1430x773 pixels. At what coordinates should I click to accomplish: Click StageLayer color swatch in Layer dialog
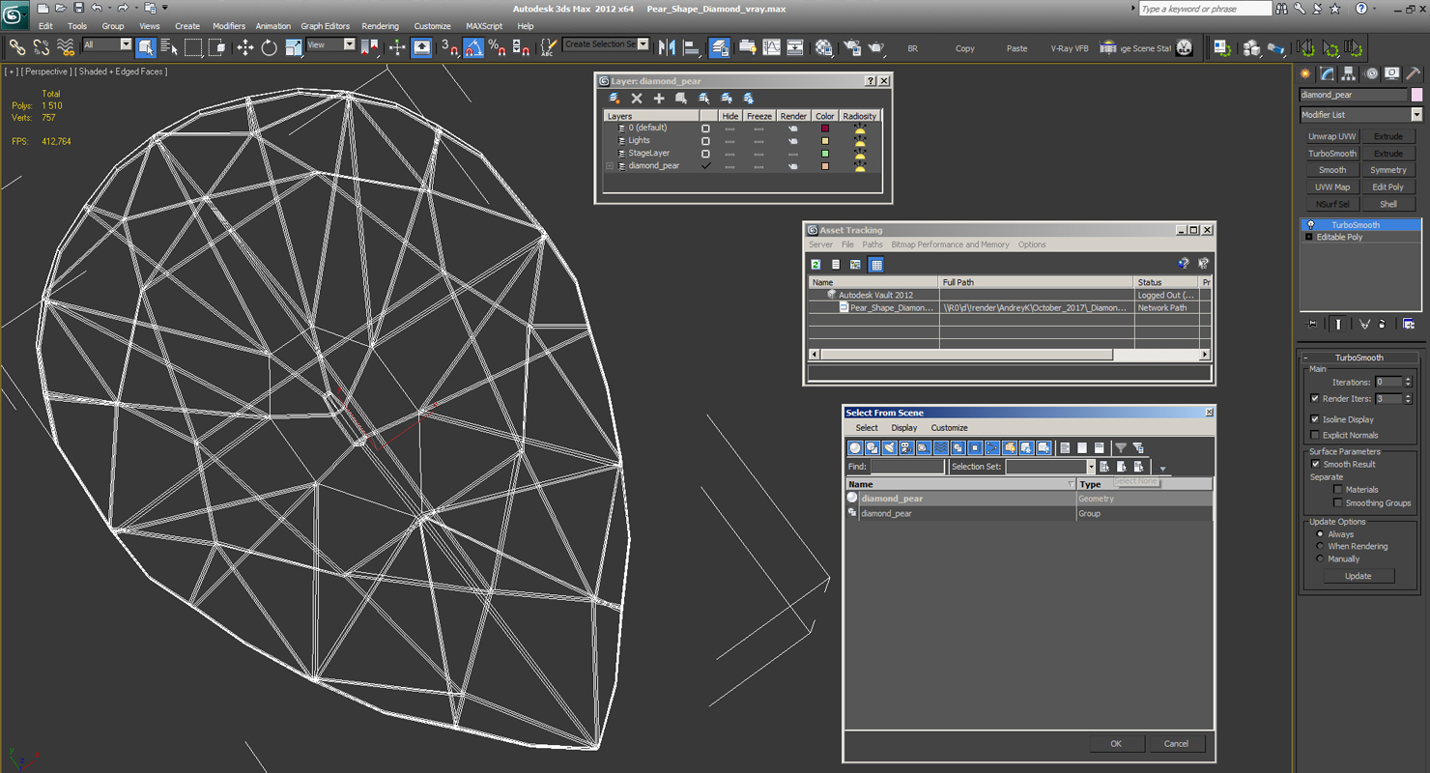tap(825, 154)
